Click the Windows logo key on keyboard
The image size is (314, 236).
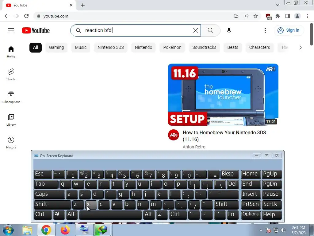[x=59, y=214]
